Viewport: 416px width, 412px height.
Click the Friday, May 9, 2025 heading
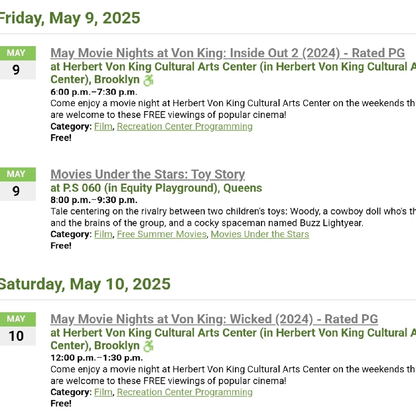[x=69, y=18]
